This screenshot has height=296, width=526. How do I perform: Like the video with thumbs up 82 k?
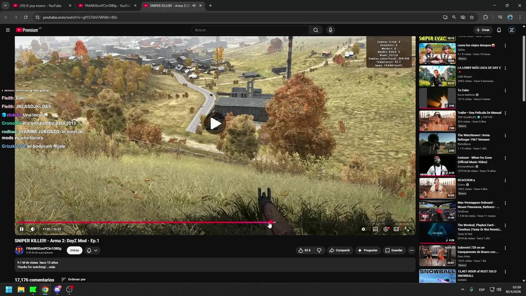pos(305,250)
